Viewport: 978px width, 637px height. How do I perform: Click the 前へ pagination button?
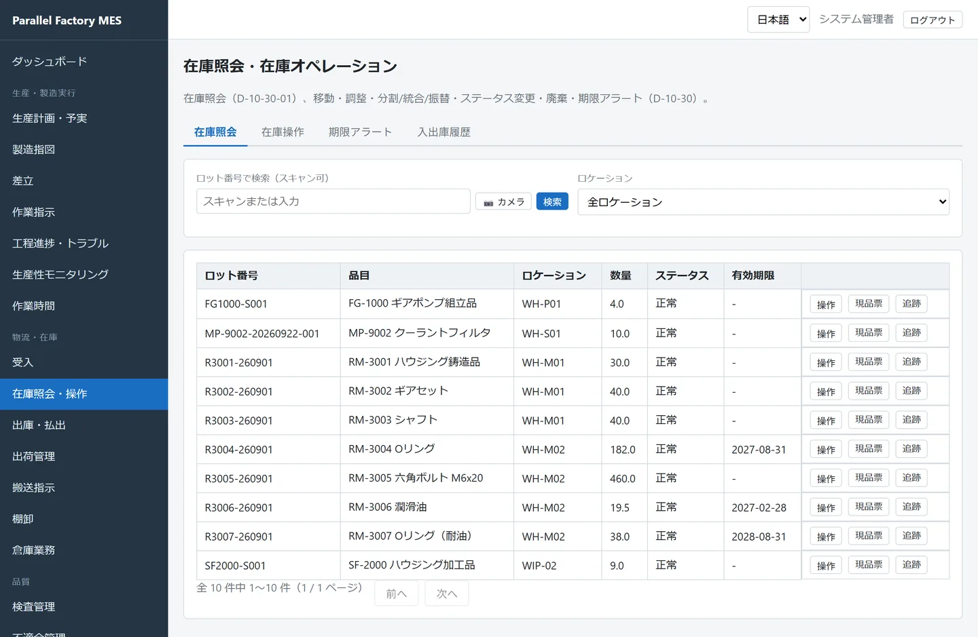coord(397,594)
